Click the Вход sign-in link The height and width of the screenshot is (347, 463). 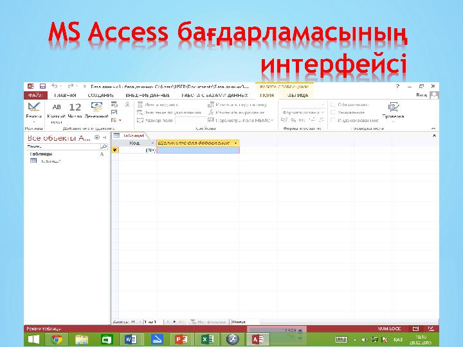pos(421,94)
